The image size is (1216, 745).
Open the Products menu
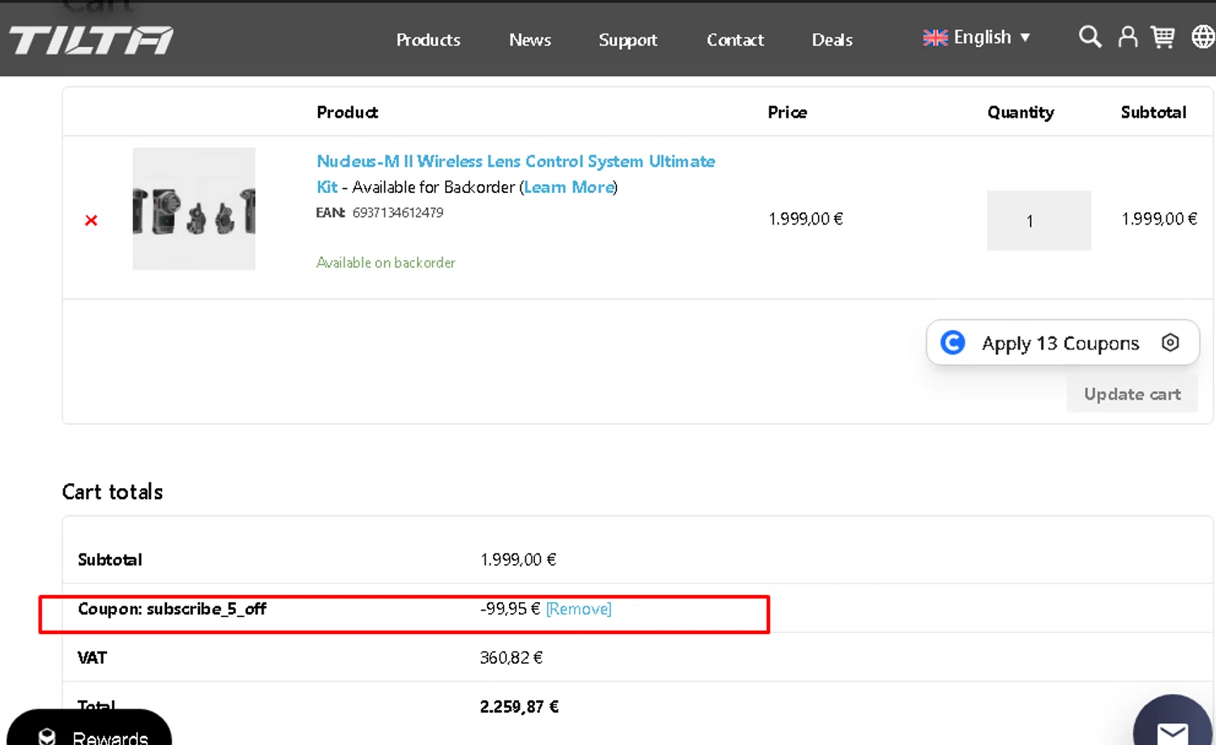(x=428, y=40)
